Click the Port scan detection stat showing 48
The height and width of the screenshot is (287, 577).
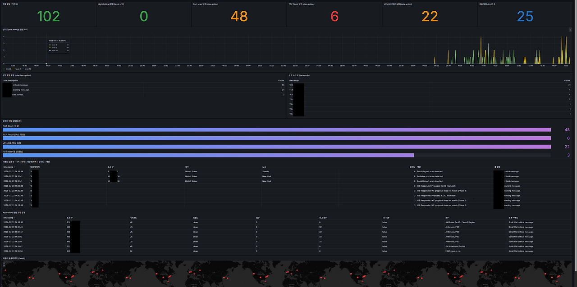(239, 16)
